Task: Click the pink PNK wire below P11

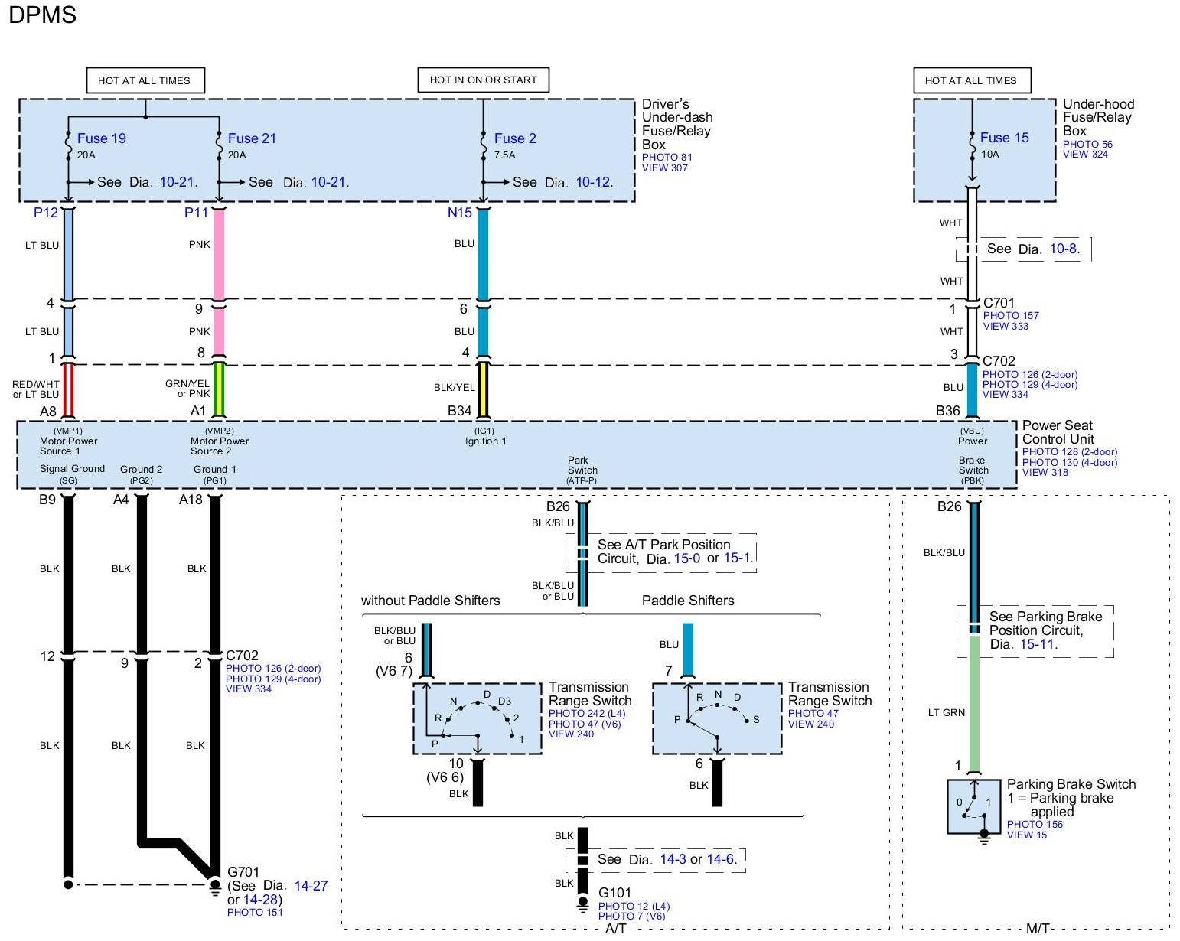Action: [x=219, y=252]
